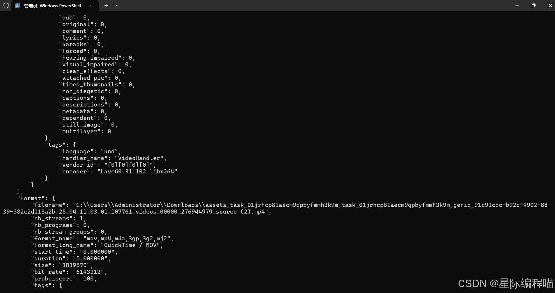Screen dimensions: 555x293
Task: Close the 管理员: Windows PowerShell tab
Action: click(91, 6)
